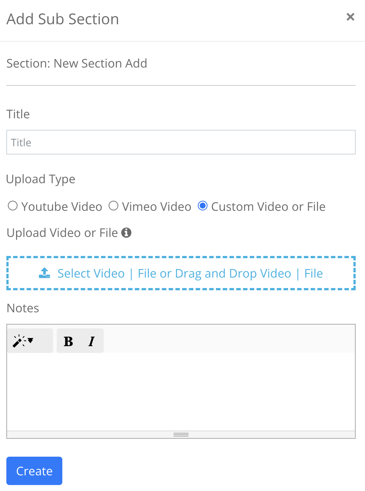Click inside the Notes text area

(x=181, y=392)
